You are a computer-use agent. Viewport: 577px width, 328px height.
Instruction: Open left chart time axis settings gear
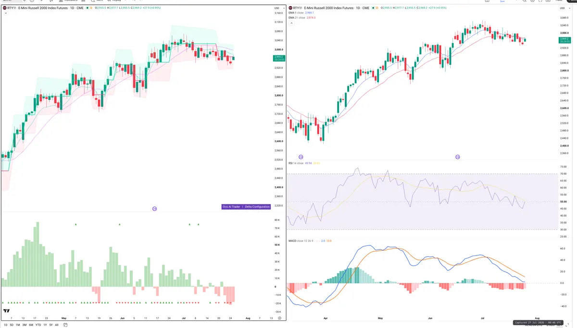click(279, 318)
